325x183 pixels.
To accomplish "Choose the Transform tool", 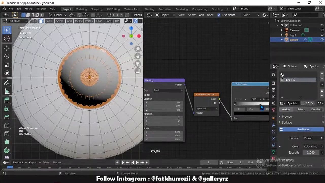I will pos(7,73).
